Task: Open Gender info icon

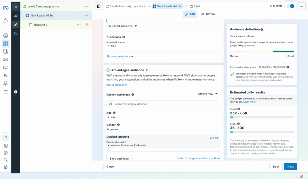Action: (x=119, y=125)
